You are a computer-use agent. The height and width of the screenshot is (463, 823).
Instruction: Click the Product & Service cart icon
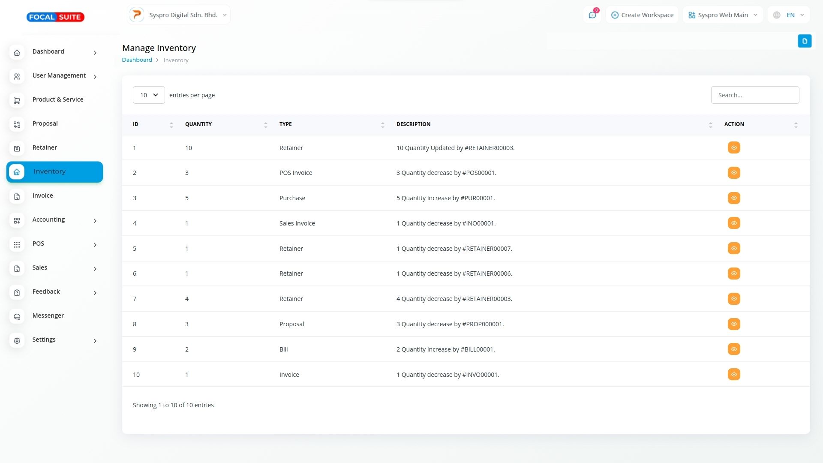(17, 101)
